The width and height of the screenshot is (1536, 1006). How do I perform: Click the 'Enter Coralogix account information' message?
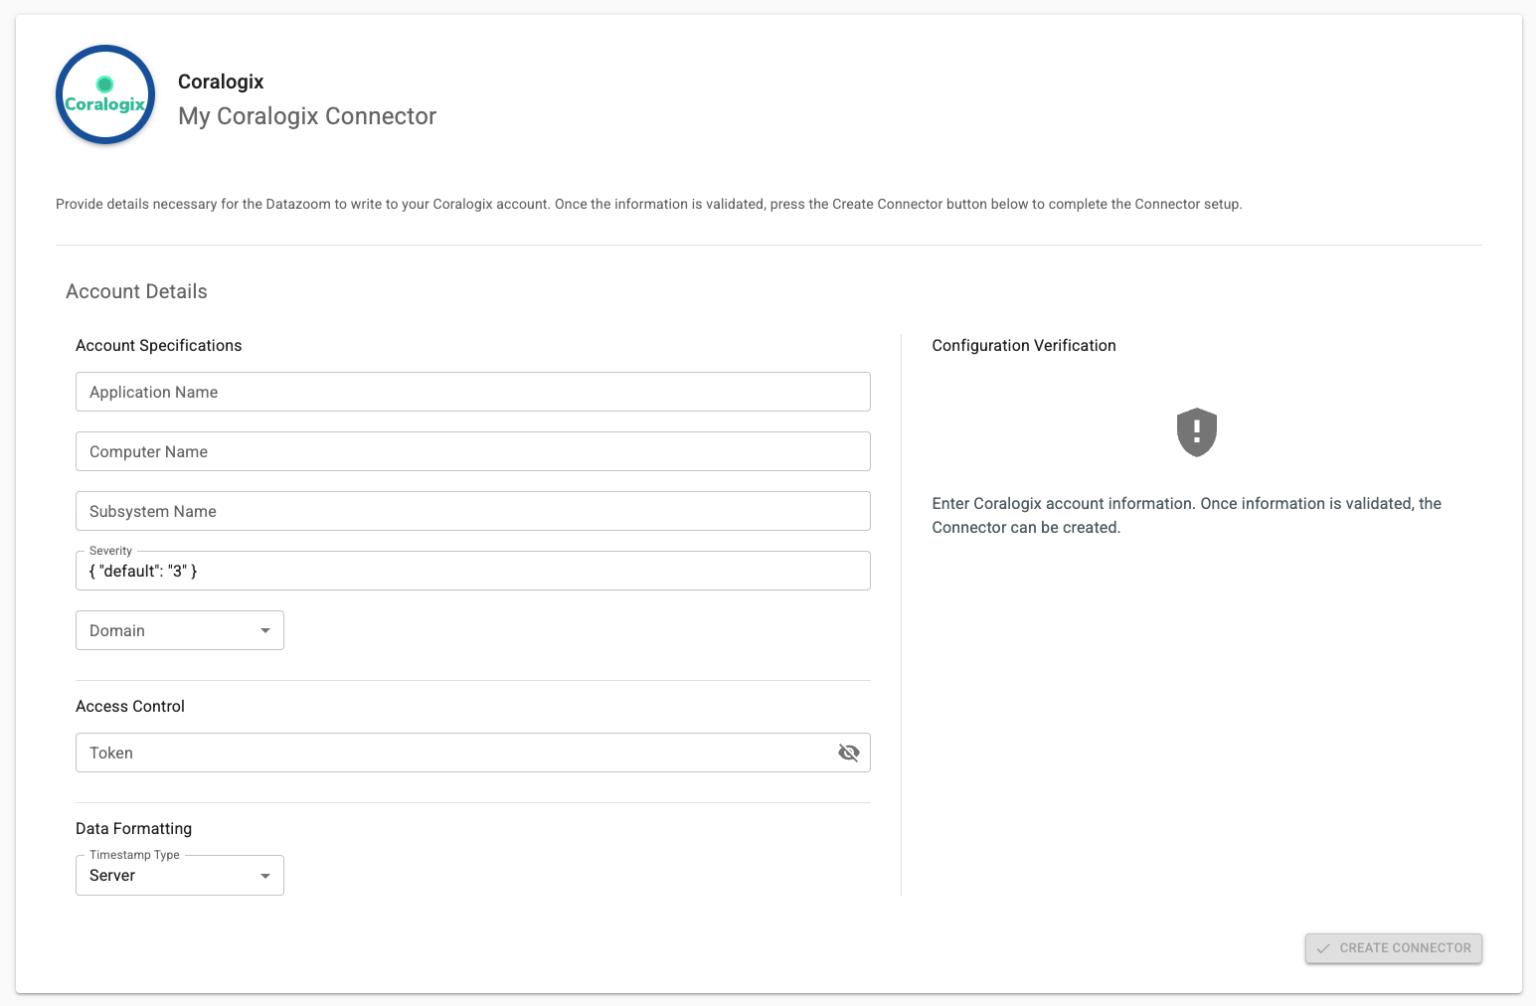(1187, 515)
